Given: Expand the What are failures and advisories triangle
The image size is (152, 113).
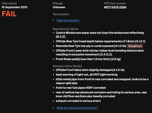Looking at the screenshot, I should coord(54,108).
